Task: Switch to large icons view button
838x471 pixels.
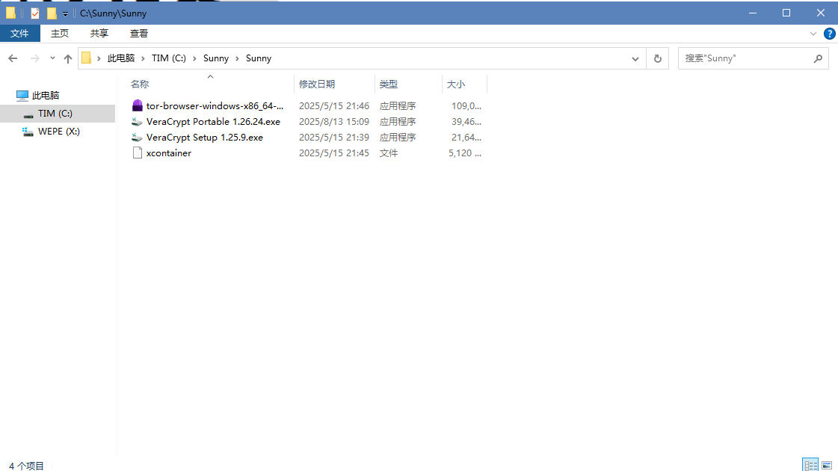Action: [x=827, y=466]
